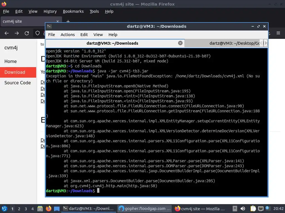Open the terminal View menu
The height and width of the screenshot is (213, 285).
[x=98, y=35]
